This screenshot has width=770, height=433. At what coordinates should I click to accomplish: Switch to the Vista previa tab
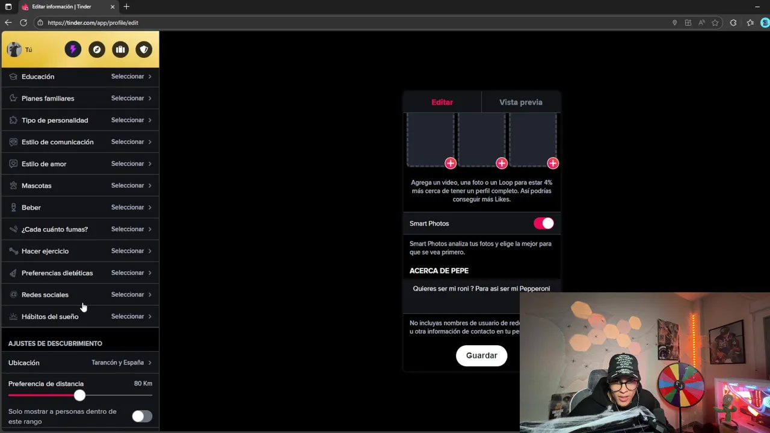point(521,102)
